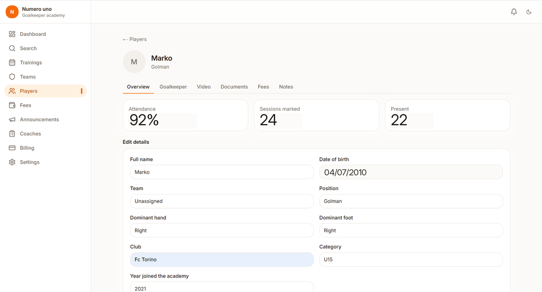The image size is (542, 292).
Task: Open the Dominant foot dropdown
Action: (411, 230)
